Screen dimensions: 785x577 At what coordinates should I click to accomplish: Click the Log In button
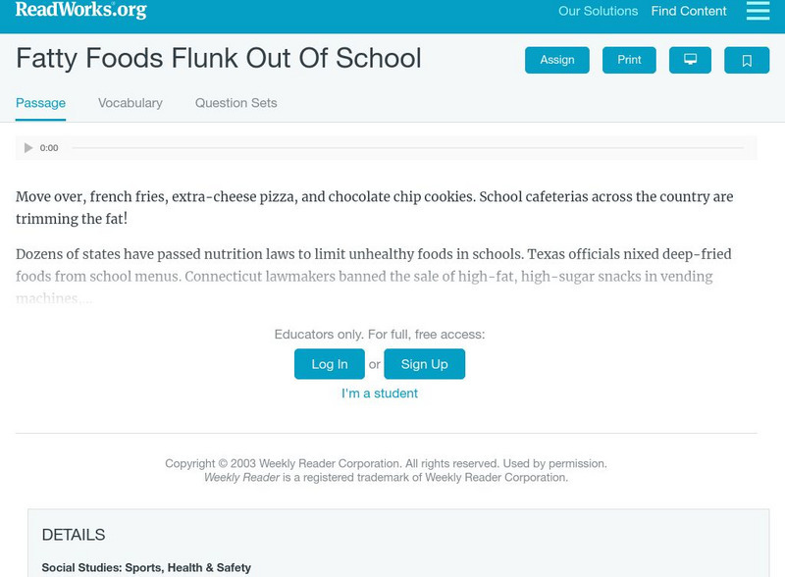click(330, 364)
